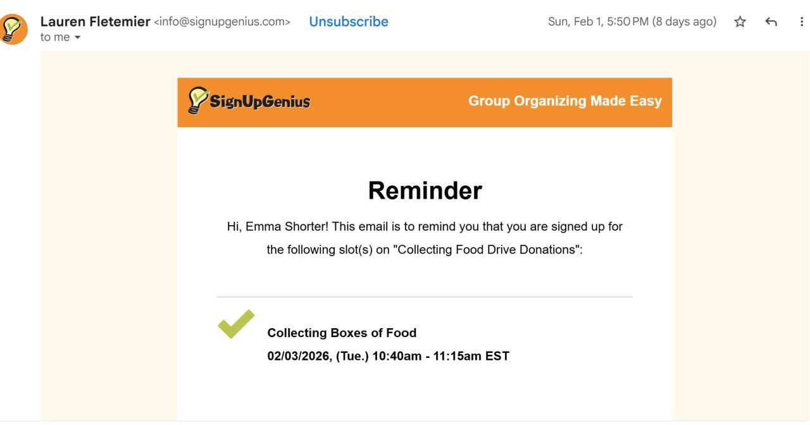Open the three-dot more options menu
This screenshot has width=810, height=425.
coord(801,22)
